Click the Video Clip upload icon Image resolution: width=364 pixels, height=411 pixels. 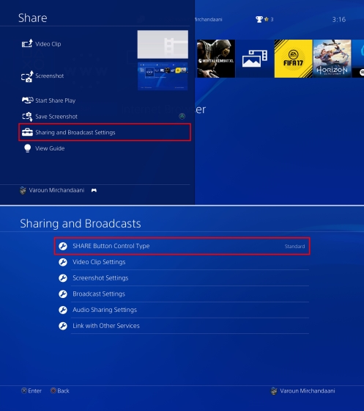tap(27, 43)
